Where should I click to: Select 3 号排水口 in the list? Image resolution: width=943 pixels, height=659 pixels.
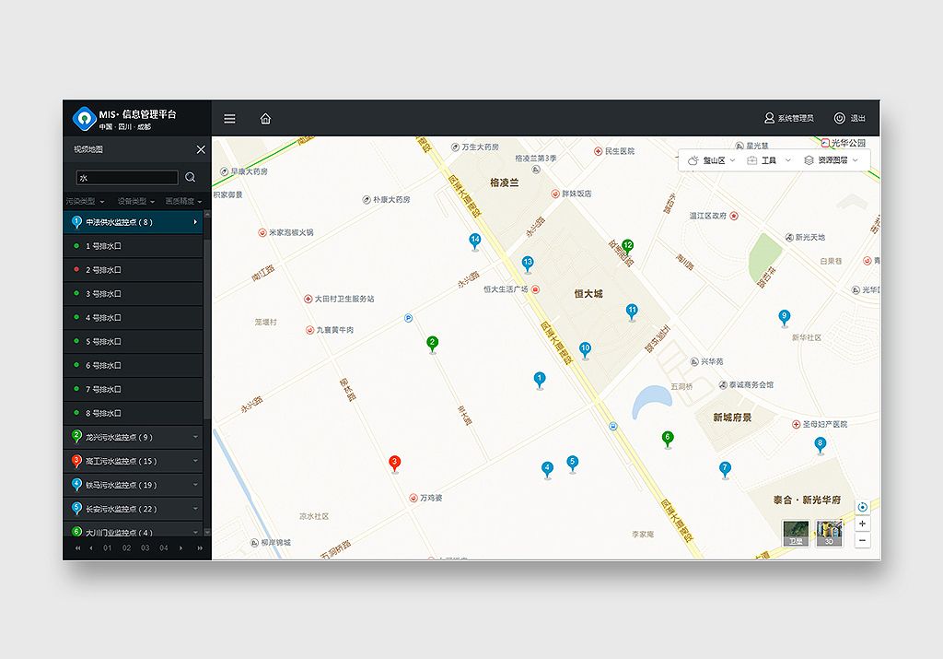pos(133,294)
